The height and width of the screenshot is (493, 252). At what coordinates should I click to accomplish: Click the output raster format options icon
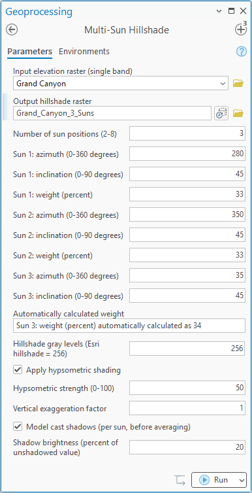point(221,113)
